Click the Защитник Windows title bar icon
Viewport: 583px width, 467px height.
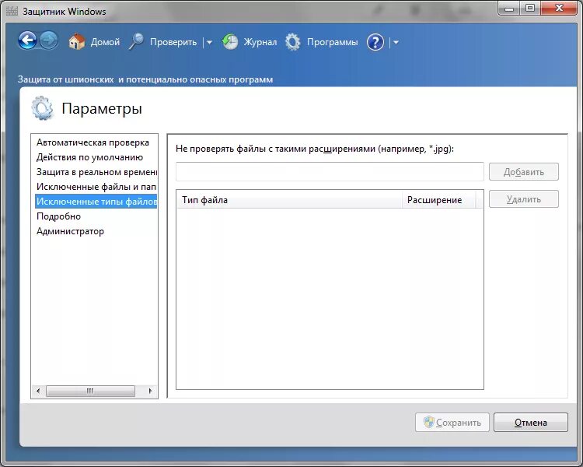click(x=12, y=11)
